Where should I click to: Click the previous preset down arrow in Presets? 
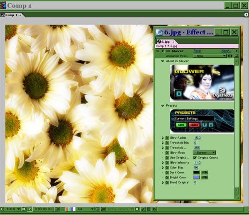(205, 125)
